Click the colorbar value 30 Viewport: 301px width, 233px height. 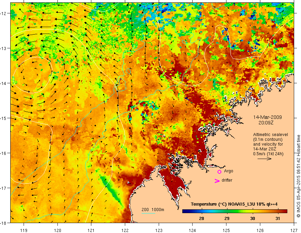252,218
